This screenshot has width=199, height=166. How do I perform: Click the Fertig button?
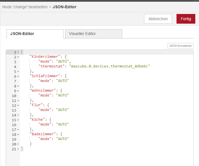(x=186, y=19)
